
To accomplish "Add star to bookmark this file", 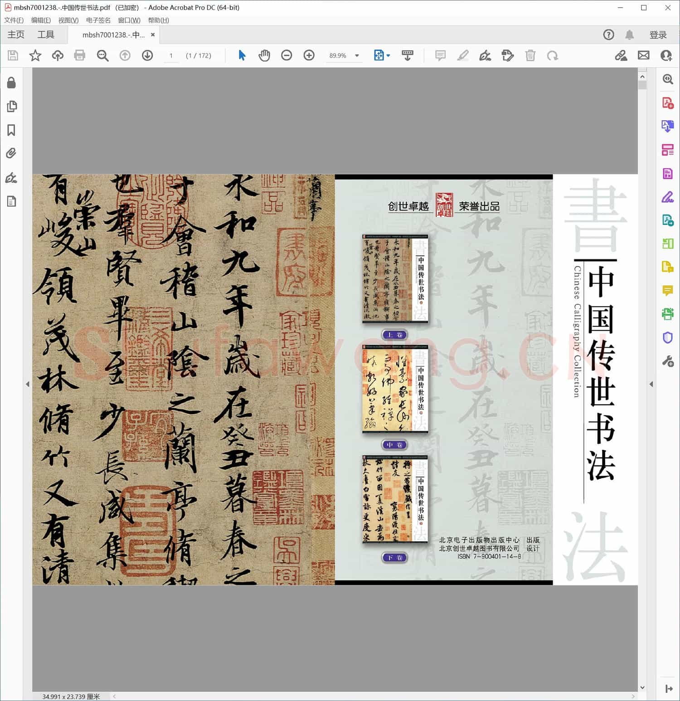I will pos(35,55).
